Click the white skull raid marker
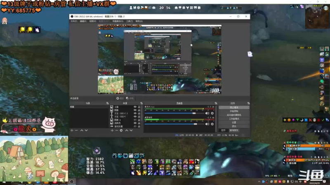This screenshot has height=185, width=330. (x=314, y=120)
